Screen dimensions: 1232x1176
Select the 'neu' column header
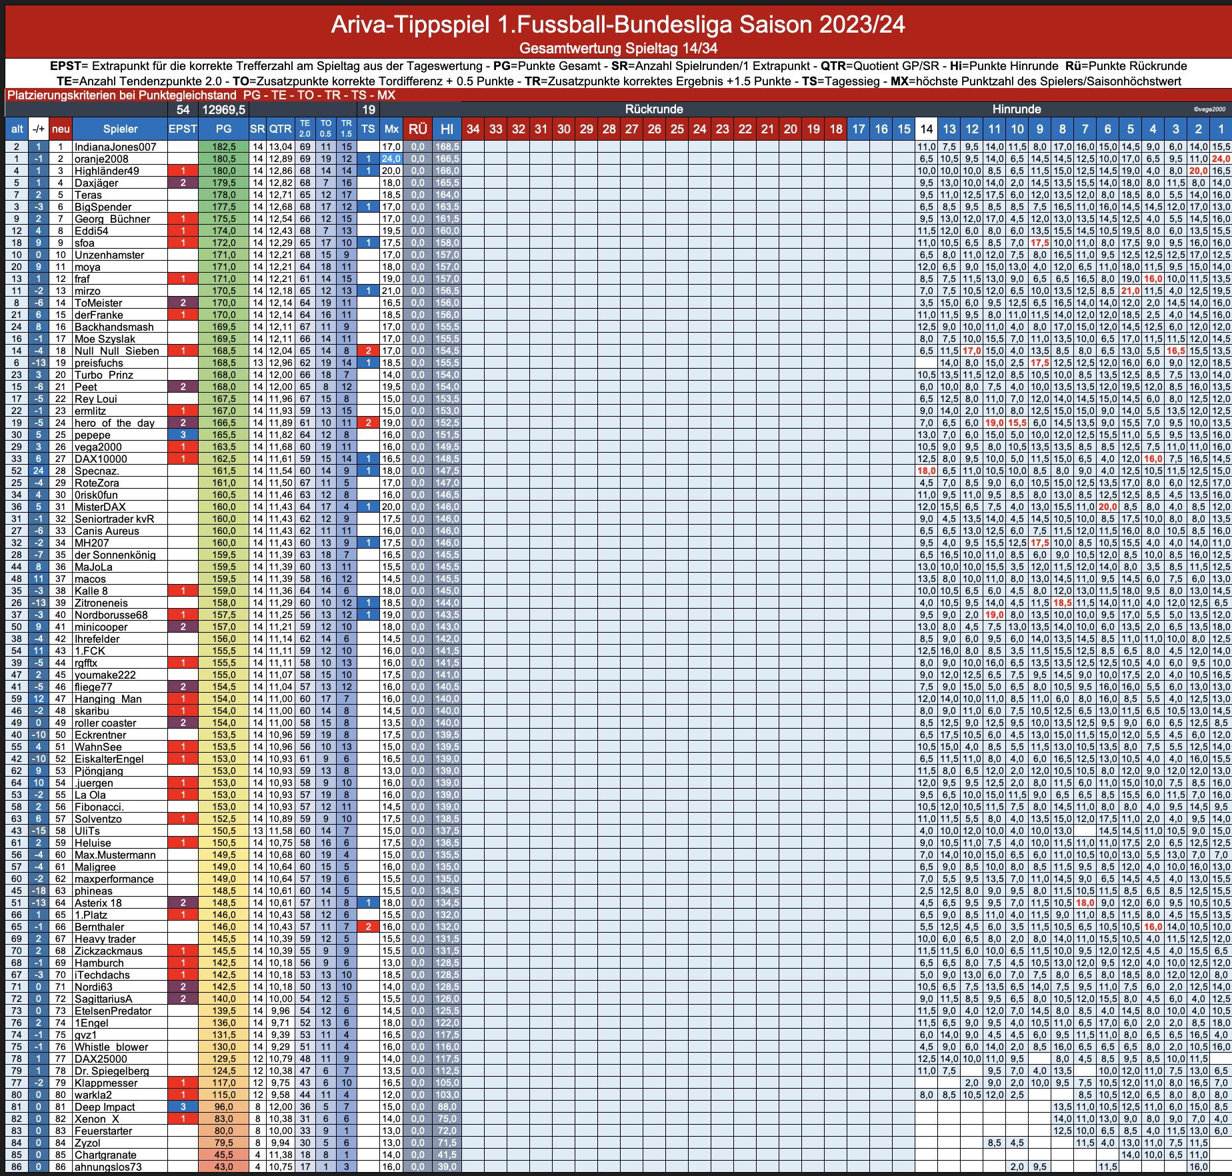pos(61,129)
